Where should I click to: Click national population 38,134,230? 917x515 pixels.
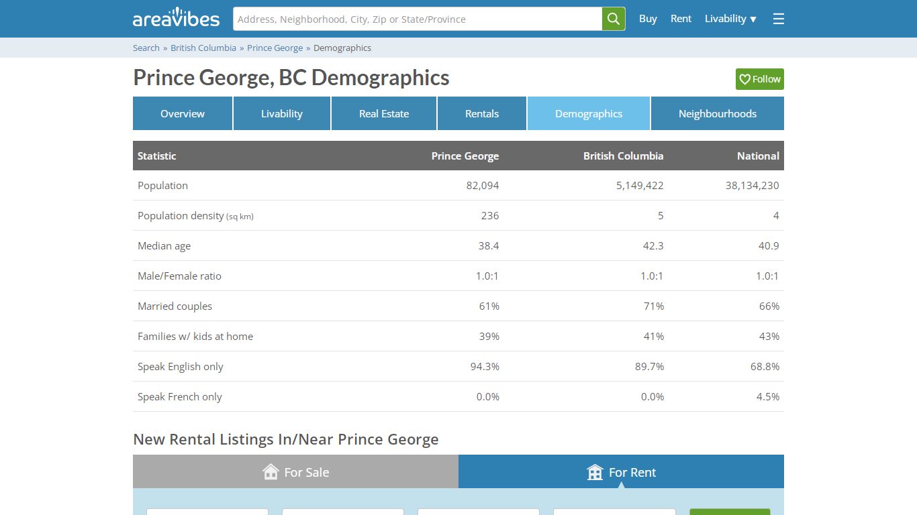point(753,185)
